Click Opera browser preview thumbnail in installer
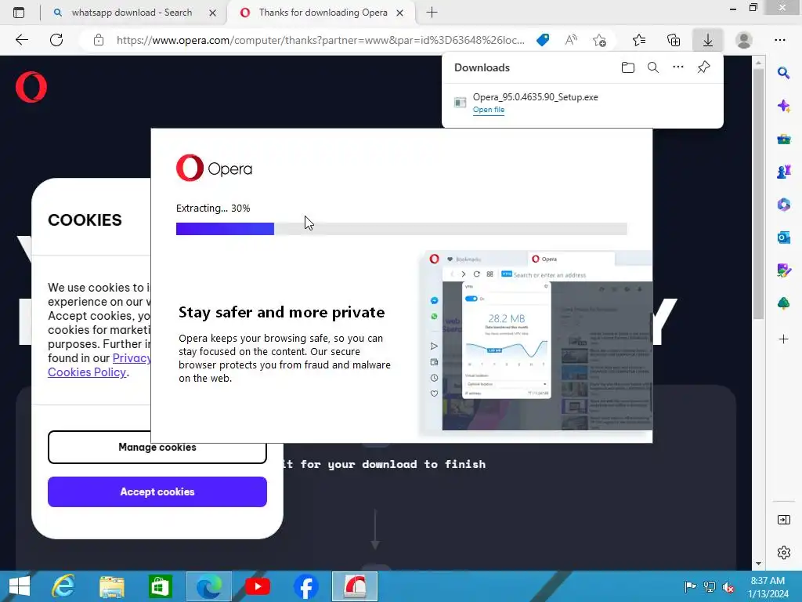Viewport: 802px width, 602px height. 536,341
